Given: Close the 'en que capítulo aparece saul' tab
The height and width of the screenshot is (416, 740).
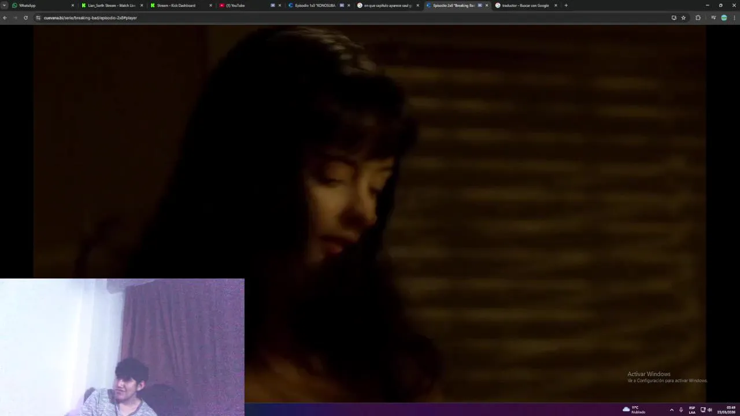Looking at the screenshot, I should (x=417, y=5).
